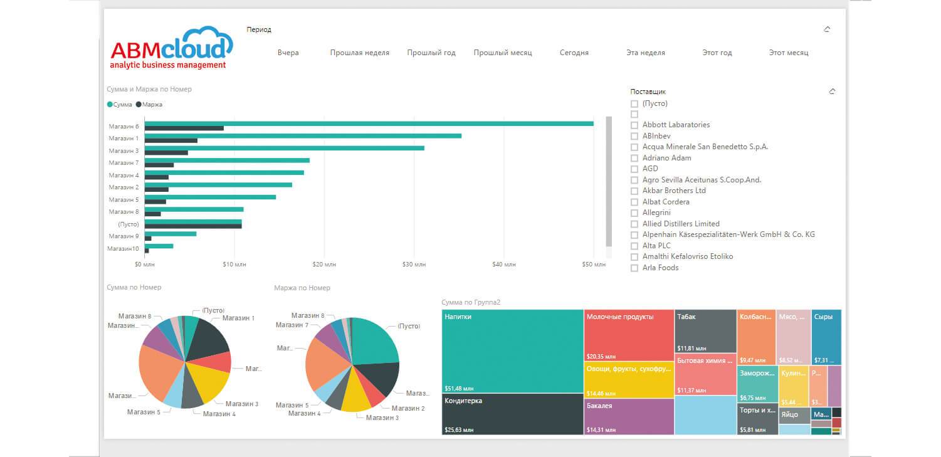
Task: Select the Напитки treemap tile
Action: click(512, 351)
